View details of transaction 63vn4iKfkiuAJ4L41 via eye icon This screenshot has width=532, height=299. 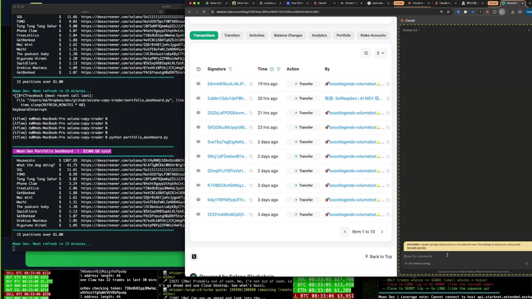tap(198, 84)
